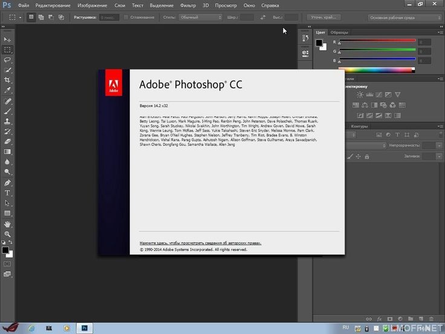This screenshot has width=445, height=334.
Task: Switch to the Контуры tab
Action: tap(359, 126)
